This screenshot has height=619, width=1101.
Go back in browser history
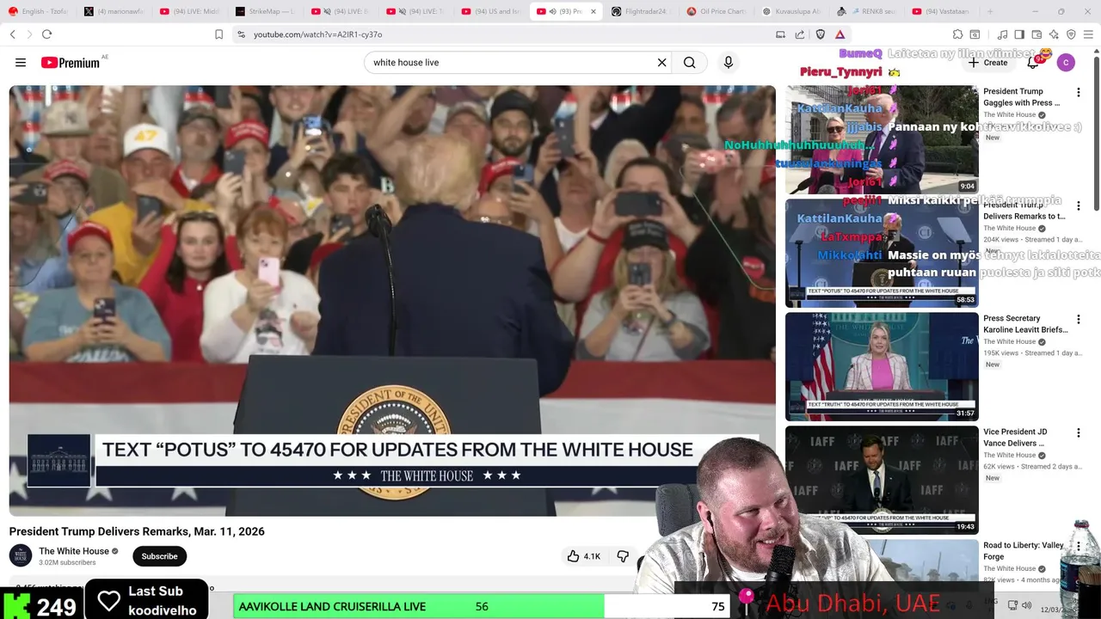[x=13, y=34]
